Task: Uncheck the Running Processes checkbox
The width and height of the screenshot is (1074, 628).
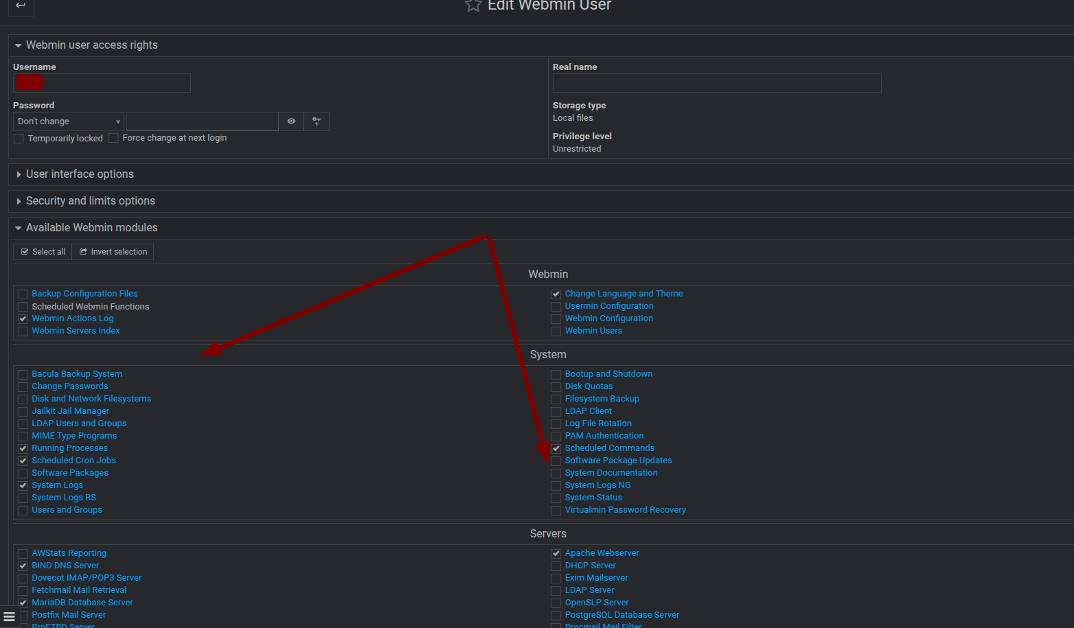Action: (x=23, y=449)
